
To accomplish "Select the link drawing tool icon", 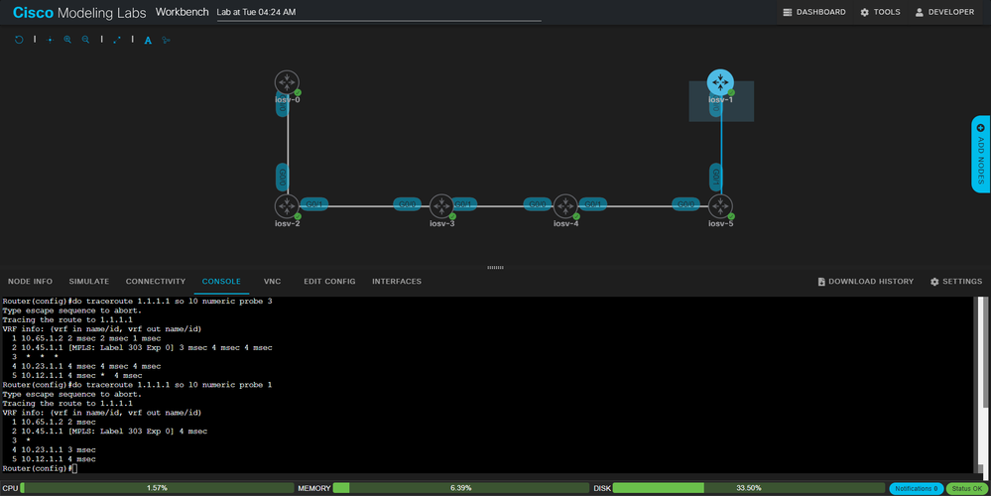I will 117,40.
